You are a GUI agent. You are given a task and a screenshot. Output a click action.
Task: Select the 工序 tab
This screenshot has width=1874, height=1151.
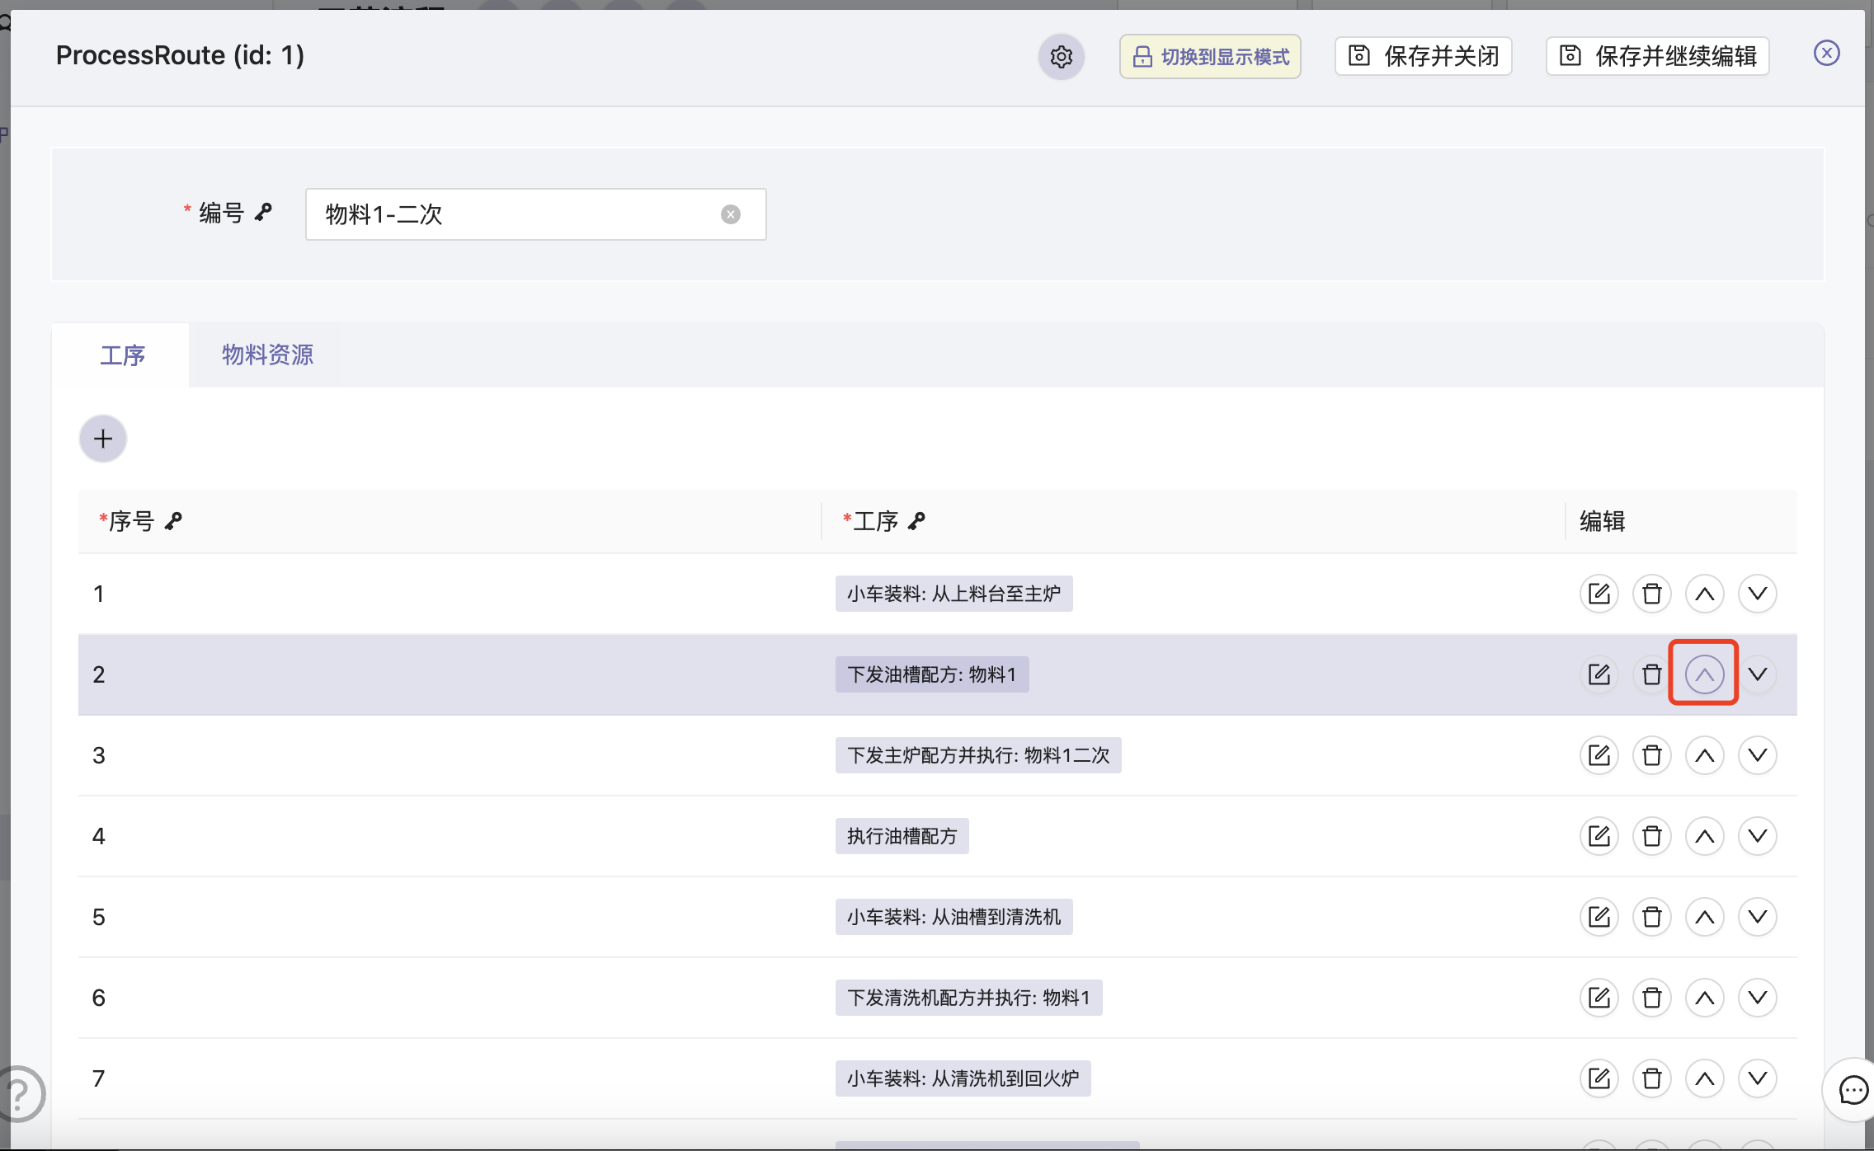[122, 355]
